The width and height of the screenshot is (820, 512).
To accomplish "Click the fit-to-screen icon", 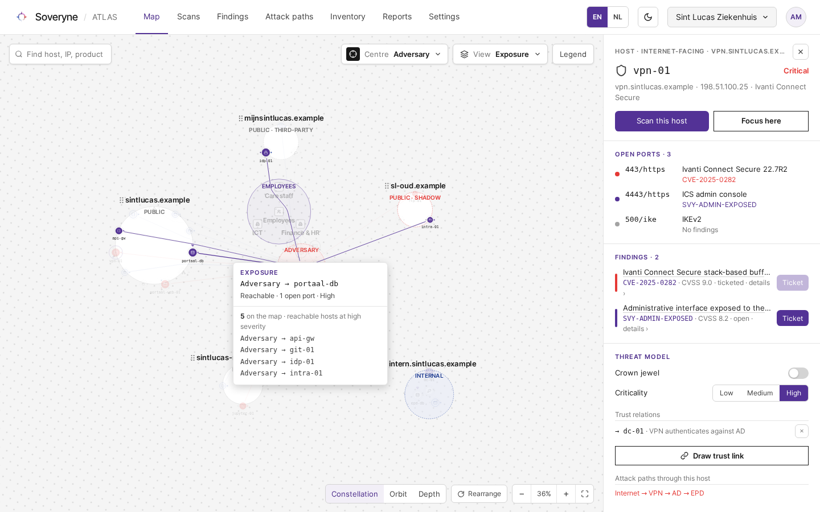I will (585, 494).
